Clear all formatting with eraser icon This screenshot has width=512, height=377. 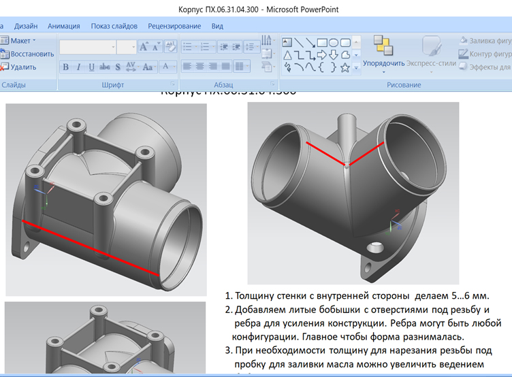(170, 47)
